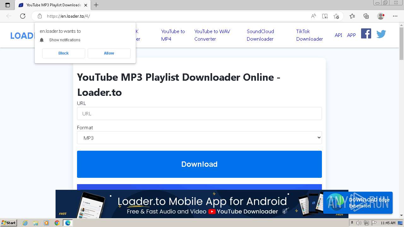This screenshot has width=404, height=227.
Task: Open the Start menu
Action: coord(9,223)
